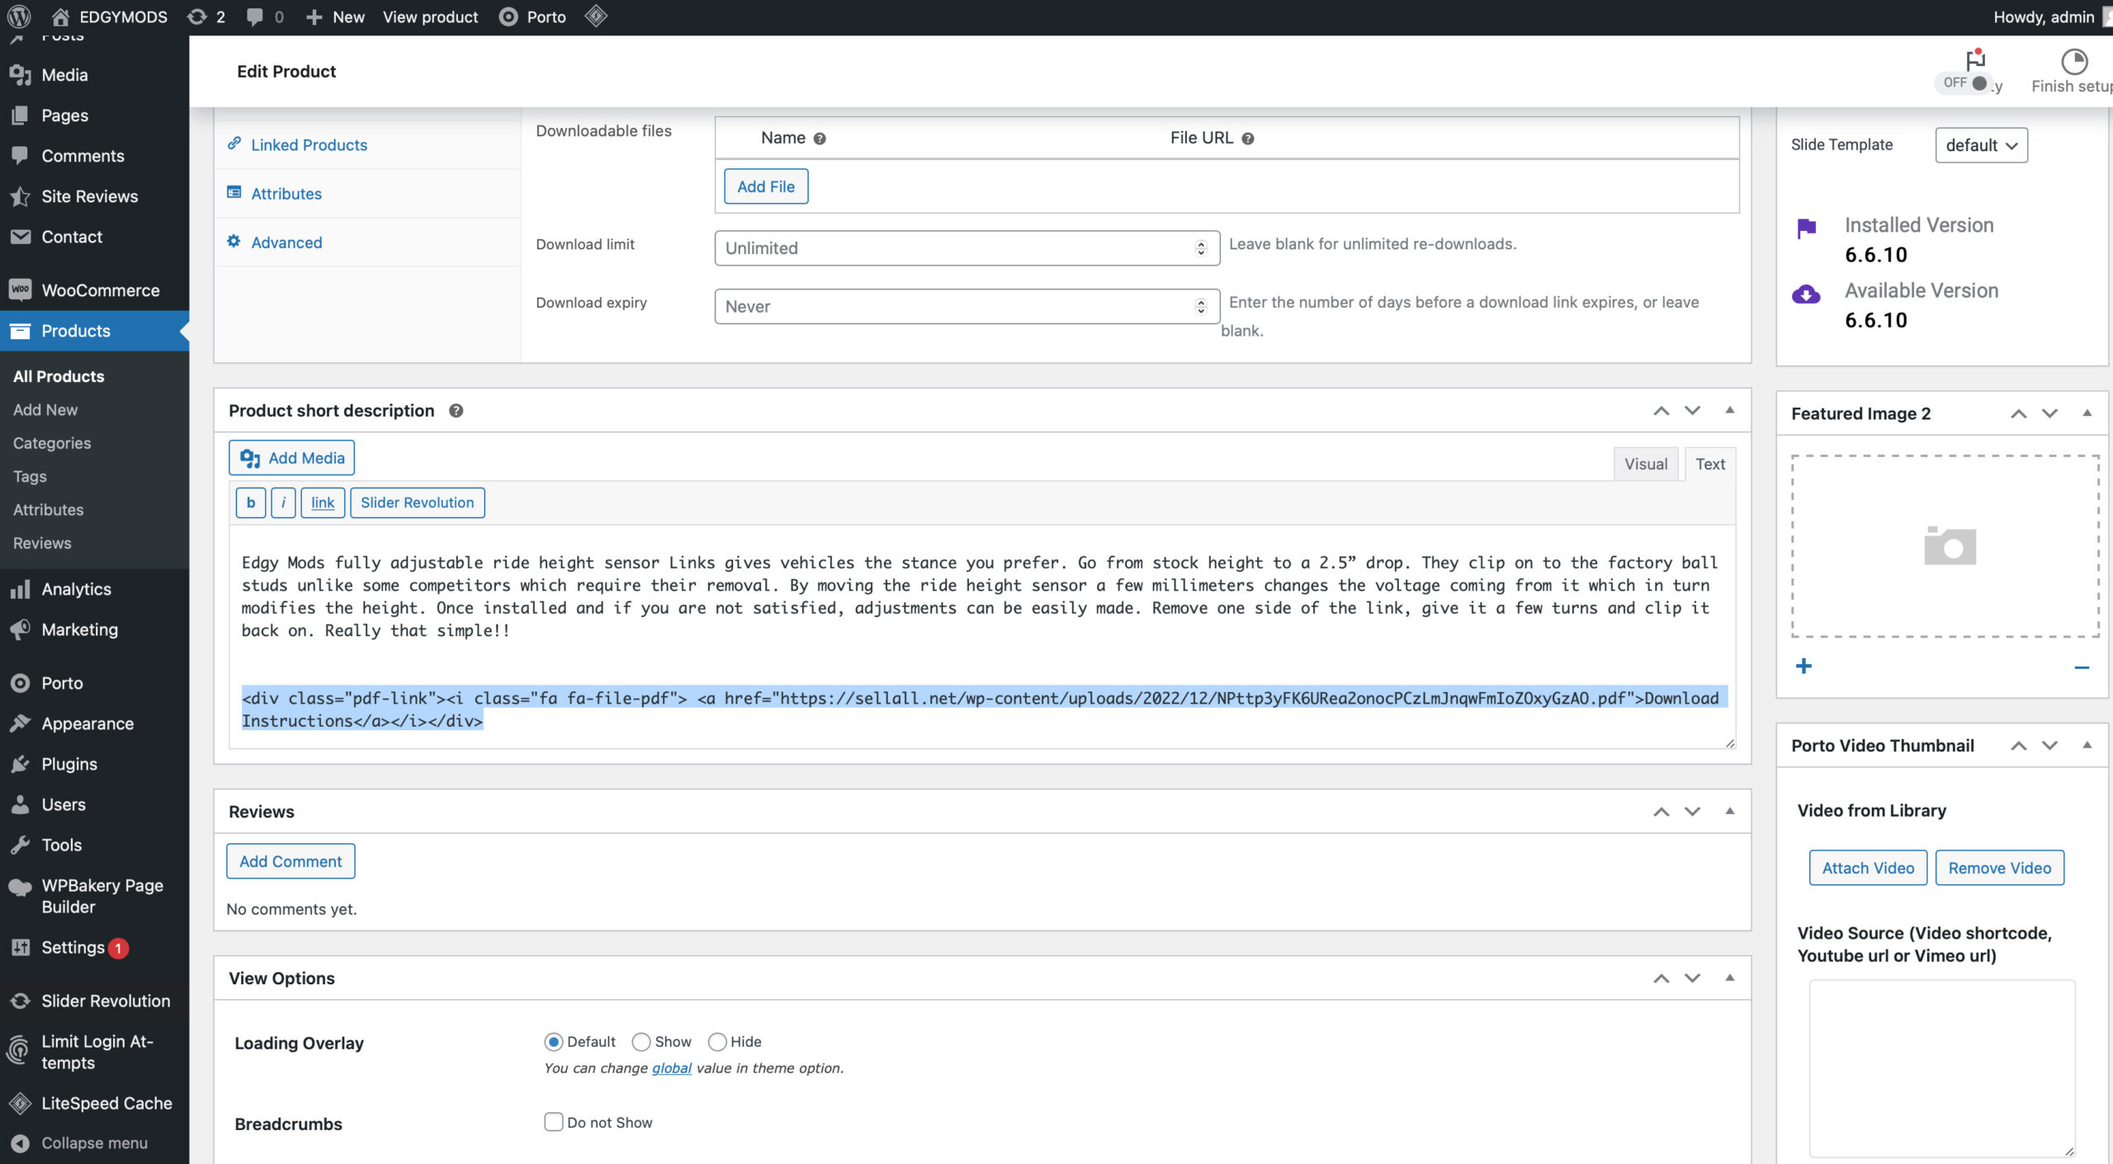The width and height of the screenshot is (2113, 1164).
Task: Open the Finish setup progress icon
Action: [x=2073, y=61]
